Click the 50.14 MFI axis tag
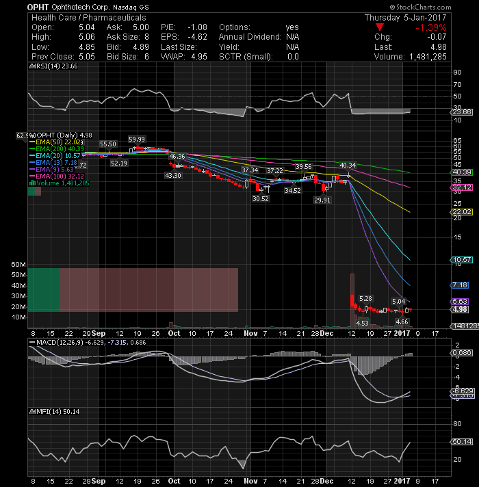The width and height of the screenshot is (479, 487). pos(462,442)
